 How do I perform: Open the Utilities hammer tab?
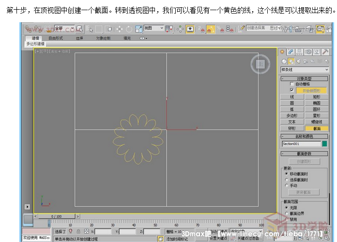click(x=325, y=52)
